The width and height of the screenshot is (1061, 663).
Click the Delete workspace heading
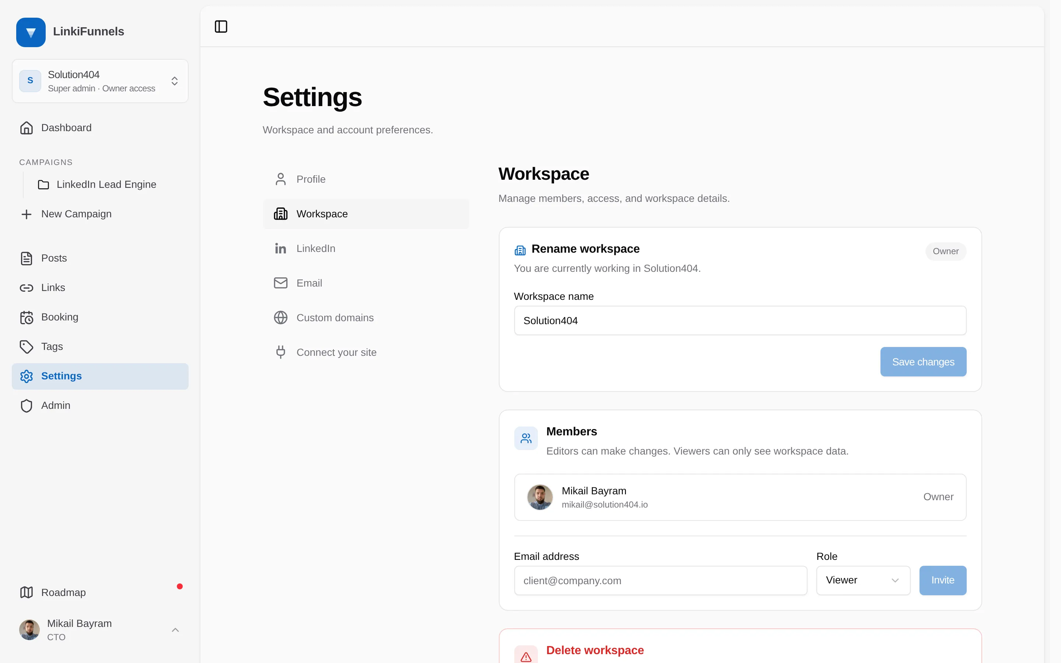coord(595,650)
